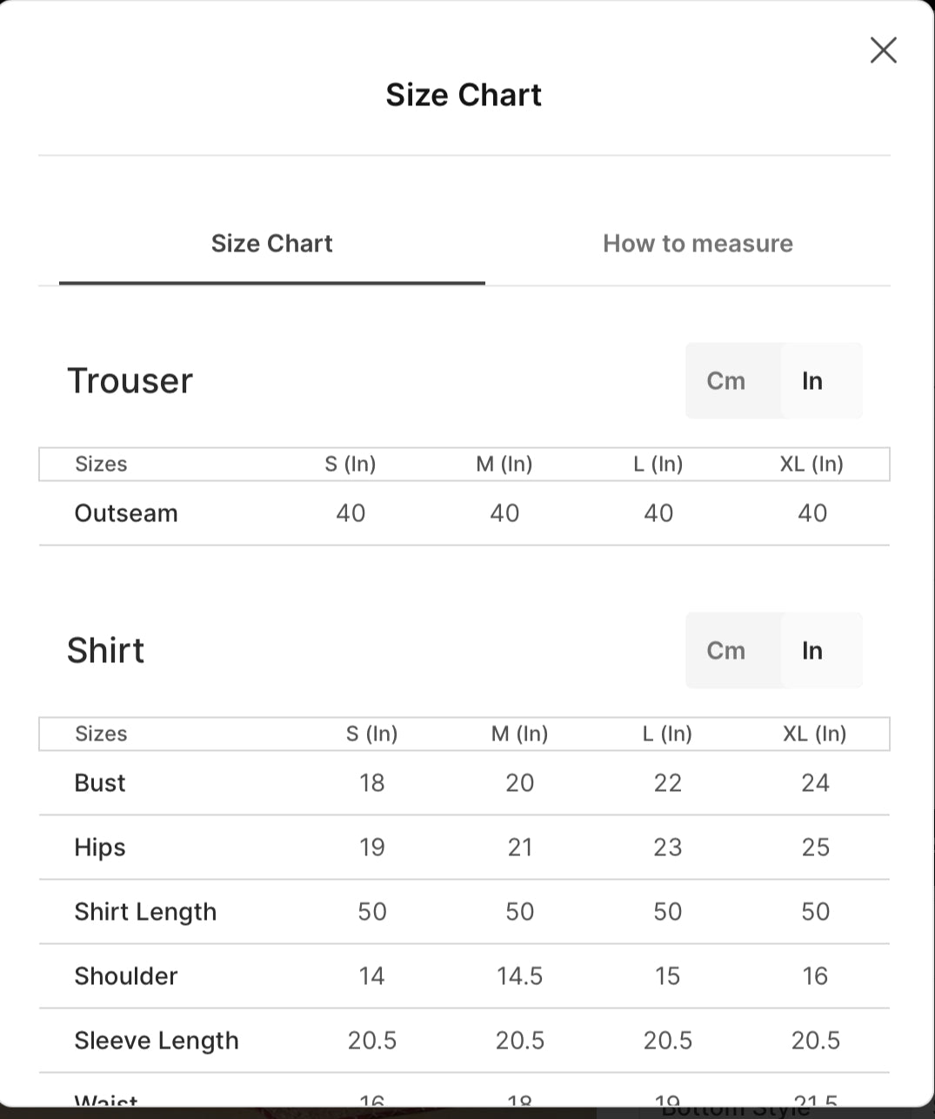Click the Outseam row label

click(x=126, y=513)
